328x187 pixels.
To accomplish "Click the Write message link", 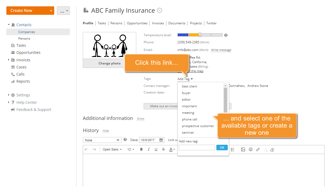I will coord(221,50).
